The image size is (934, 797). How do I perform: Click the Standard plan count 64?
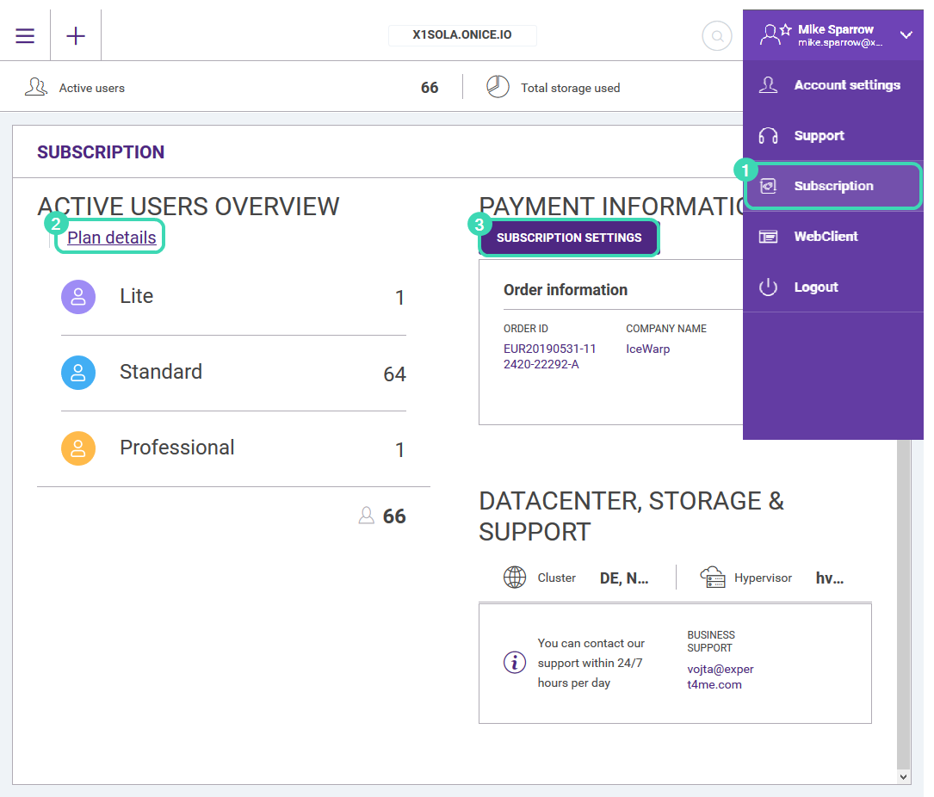394,374
